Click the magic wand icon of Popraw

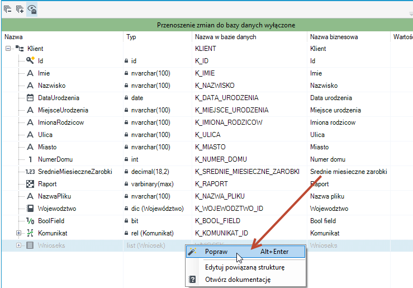pos(192,252)
